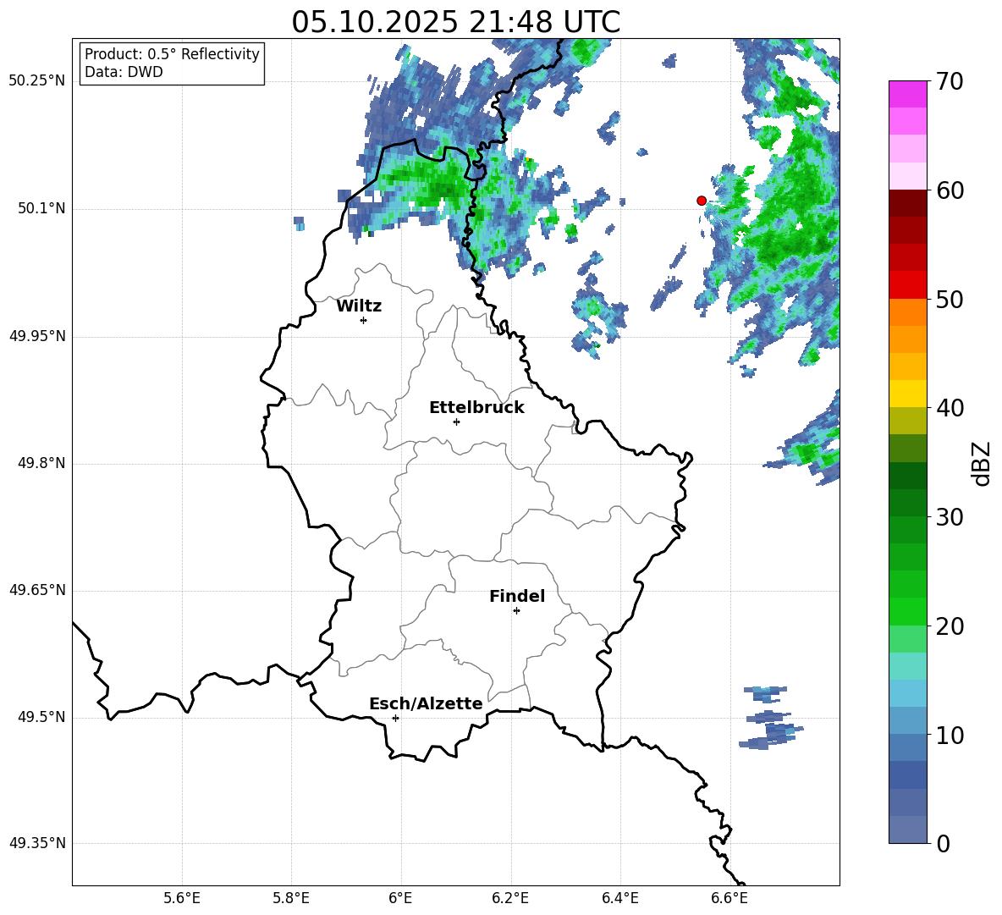Screen dimensions: 1002x915
Task: Click the dBZ colorbar label
Action: (x=981, y=463)
